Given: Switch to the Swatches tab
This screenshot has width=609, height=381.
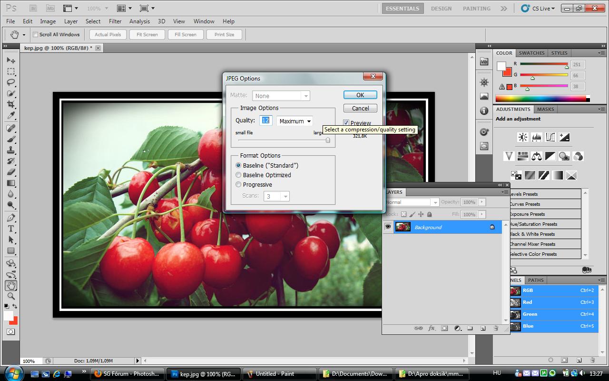Looking at the screenshot, I should [x=531, y=53].
